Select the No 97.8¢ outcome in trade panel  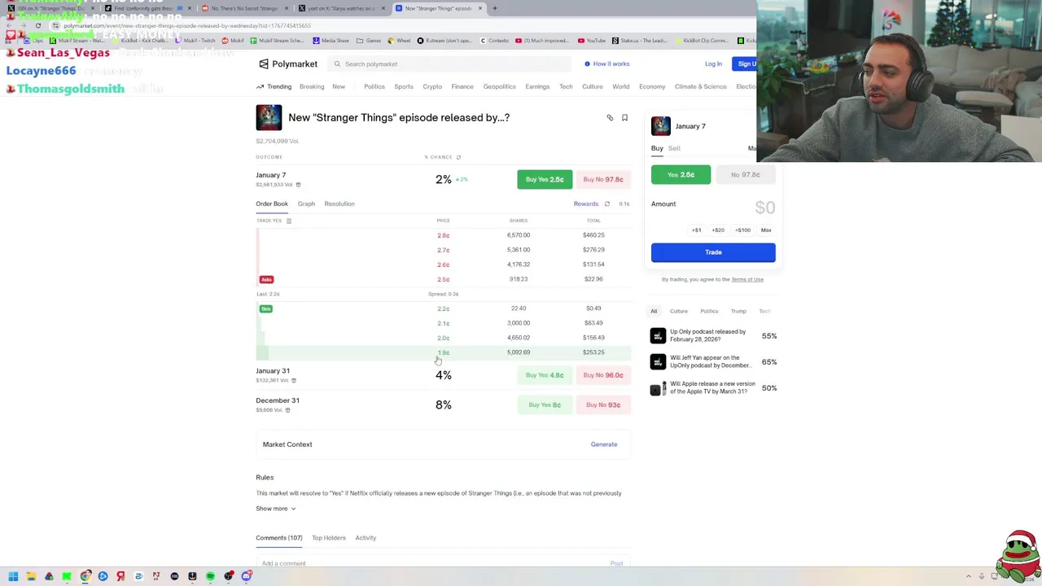[746, 174]
